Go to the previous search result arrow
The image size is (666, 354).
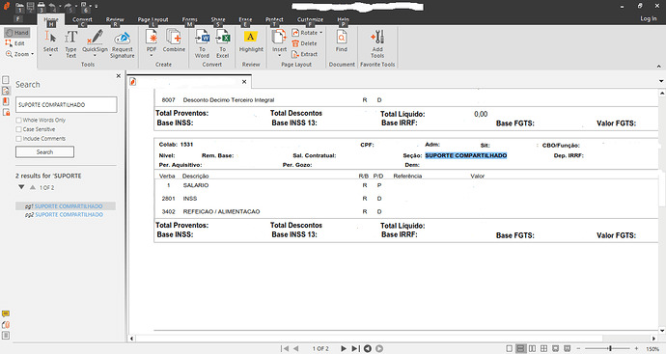click(x=33, y=187)
